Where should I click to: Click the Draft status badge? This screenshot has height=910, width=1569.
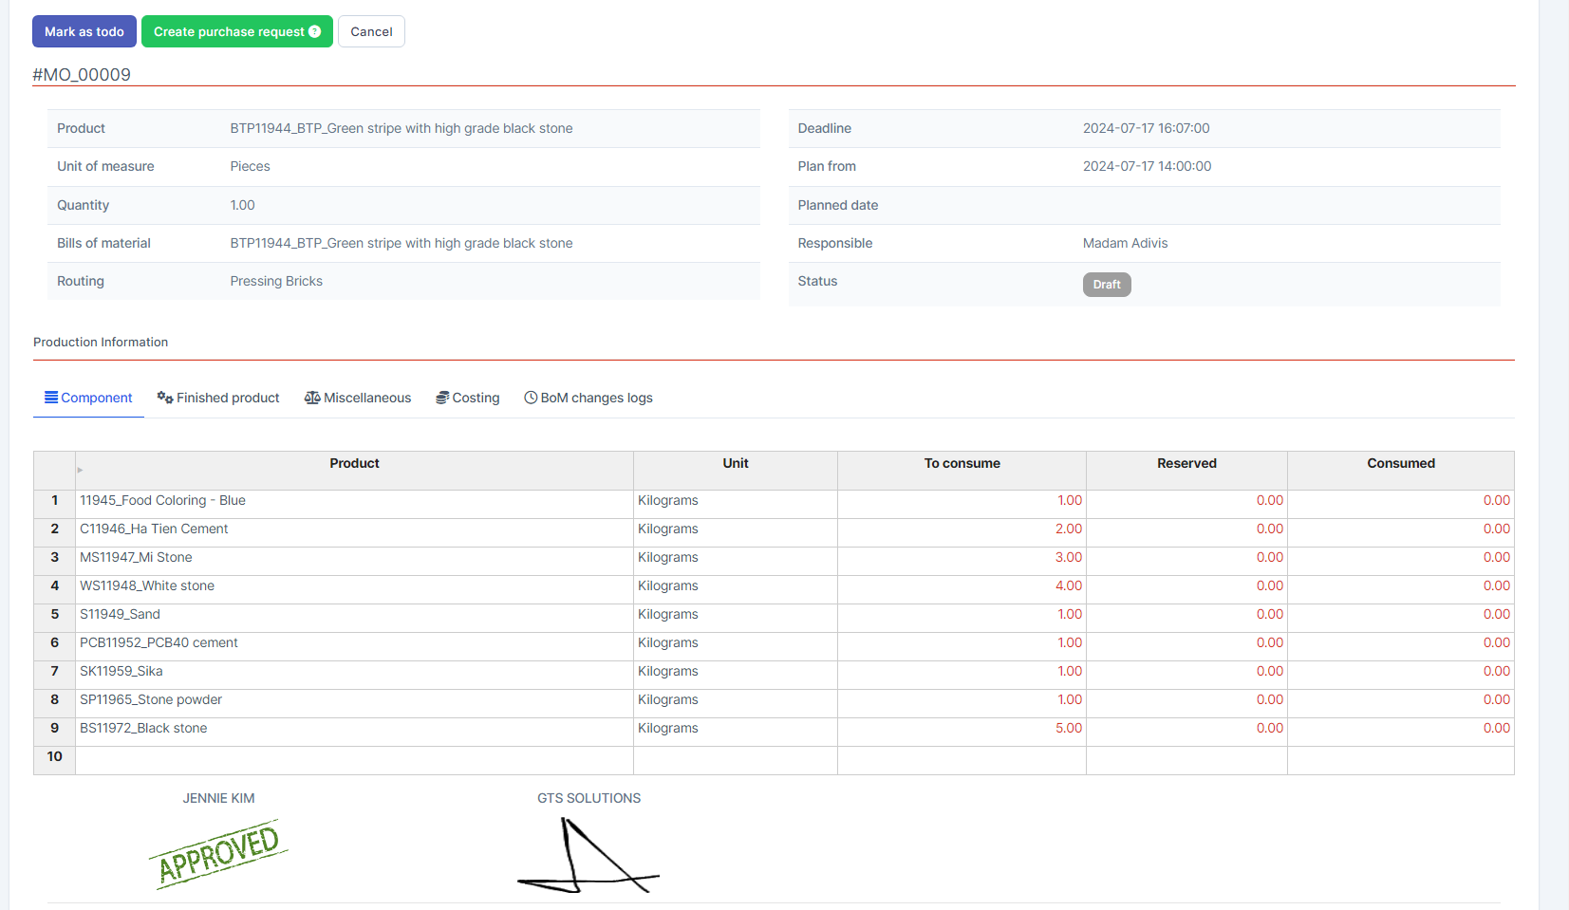coord(1107,285)
